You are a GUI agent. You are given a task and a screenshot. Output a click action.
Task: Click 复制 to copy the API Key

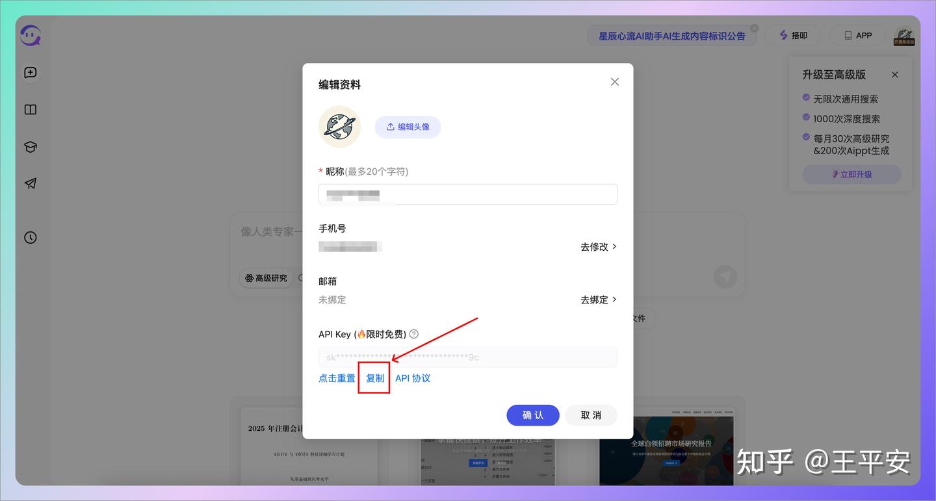374,378
